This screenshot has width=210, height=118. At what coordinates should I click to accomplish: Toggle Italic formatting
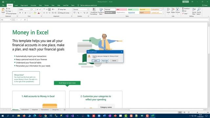pyautogui.click(x=23, y=13)
